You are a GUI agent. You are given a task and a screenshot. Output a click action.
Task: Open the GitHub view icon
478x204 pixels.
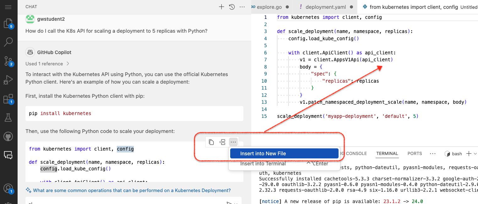(x=8, y=136)
